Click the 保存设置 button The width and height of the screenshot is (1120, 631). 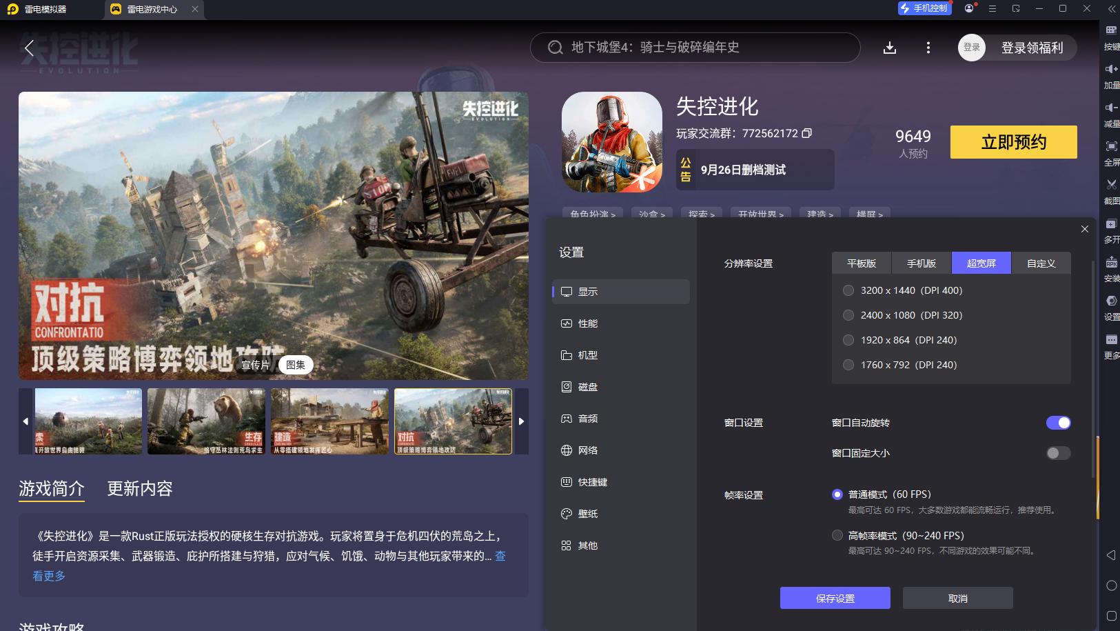point(835,598)
